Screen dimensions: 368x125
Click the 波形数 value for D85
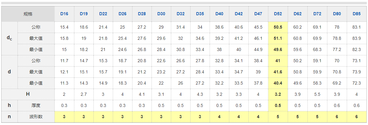(x=356, y=117)
